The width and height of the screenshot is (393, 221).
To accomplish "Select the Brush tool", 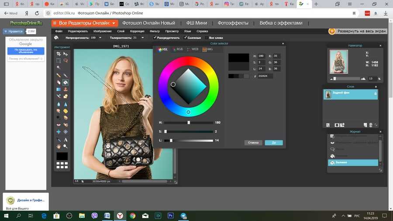I will pos(65,75).
